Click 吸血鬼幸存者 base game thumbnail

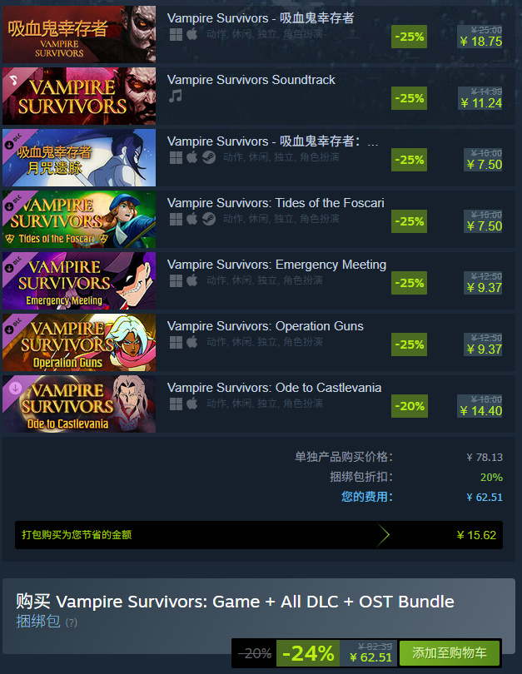[x=79, y=34]
